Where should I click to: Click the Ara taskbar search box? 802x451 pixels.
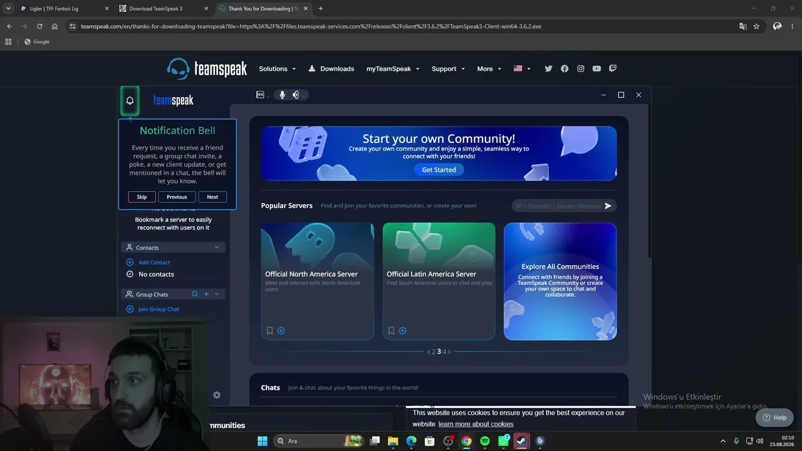point(320,441)
